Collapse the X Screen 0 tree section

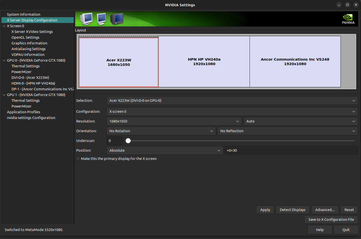tap(4, 26)
